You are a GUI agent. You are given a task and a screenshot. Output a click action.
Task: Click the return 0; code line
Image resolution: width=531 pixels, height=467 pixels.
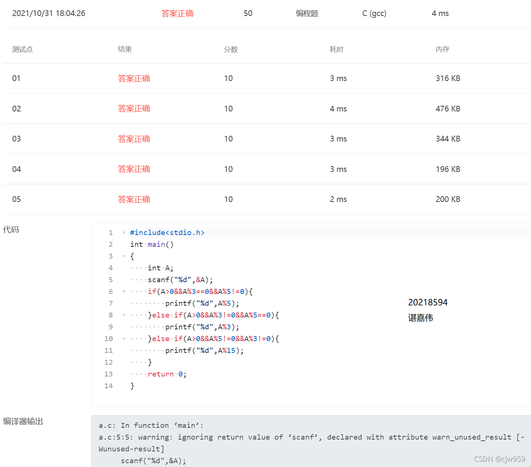pos(167,374)
